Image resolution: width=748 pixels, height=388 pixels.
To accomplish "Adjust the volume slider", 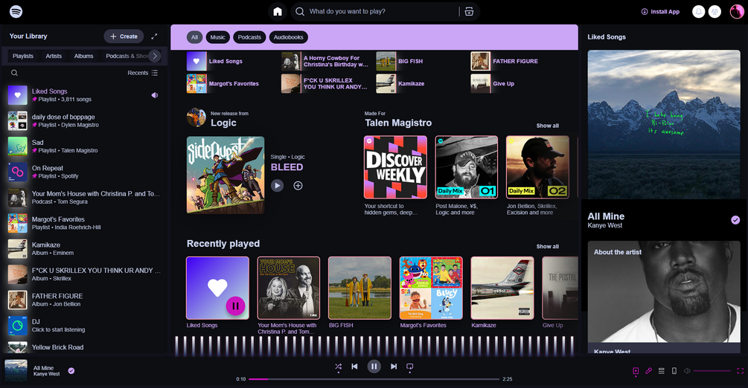I will pos(712,371).
